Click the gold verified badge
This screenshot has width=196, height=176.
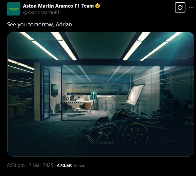click(x=98, y=6)
